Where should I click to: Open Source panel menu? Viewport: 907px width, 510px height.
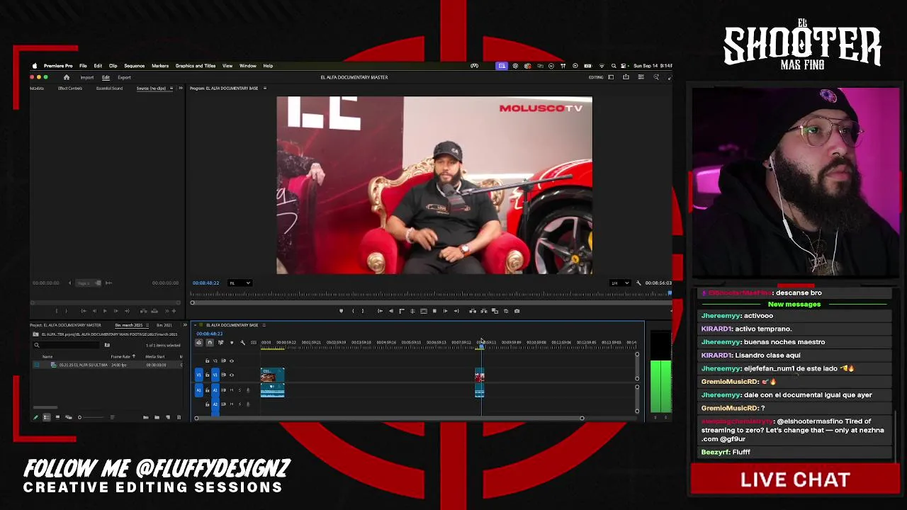click(171, 89)
